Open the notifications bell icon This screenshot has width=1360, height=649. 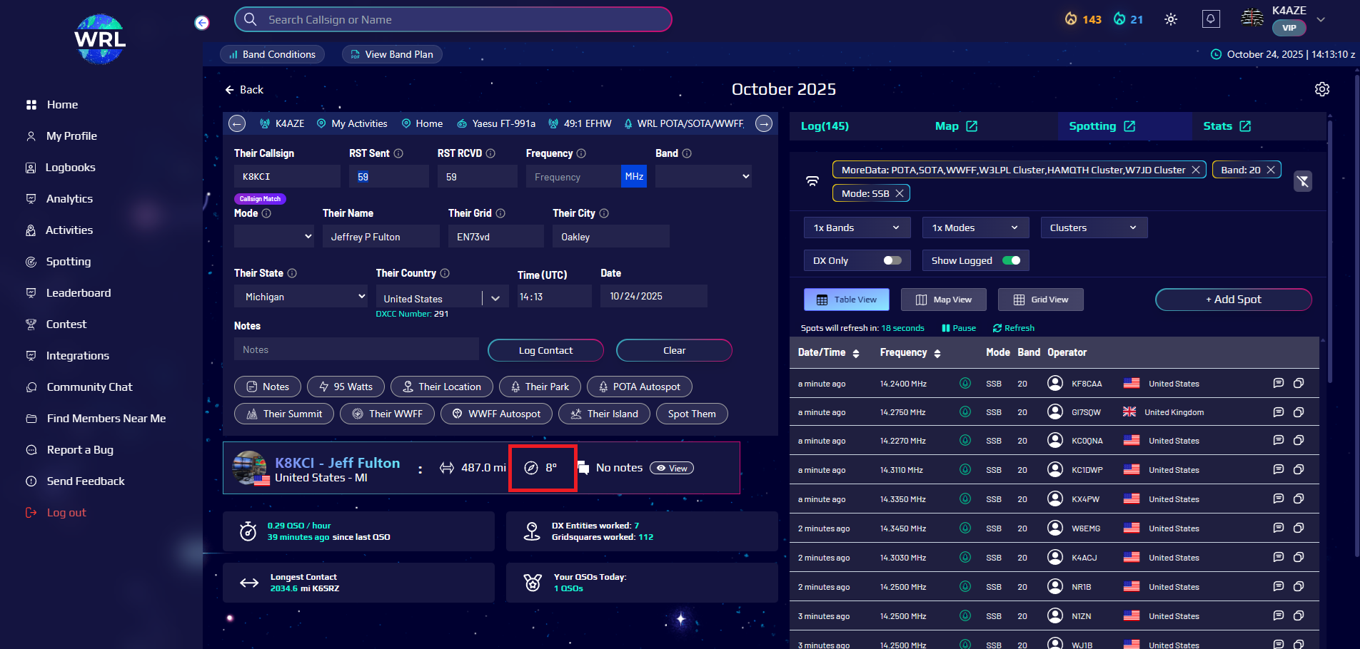(1211, 19)
